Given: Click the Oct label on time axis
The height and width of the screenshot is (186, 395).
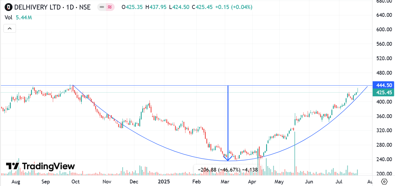Looking at the screenshot, I should 75,182.
